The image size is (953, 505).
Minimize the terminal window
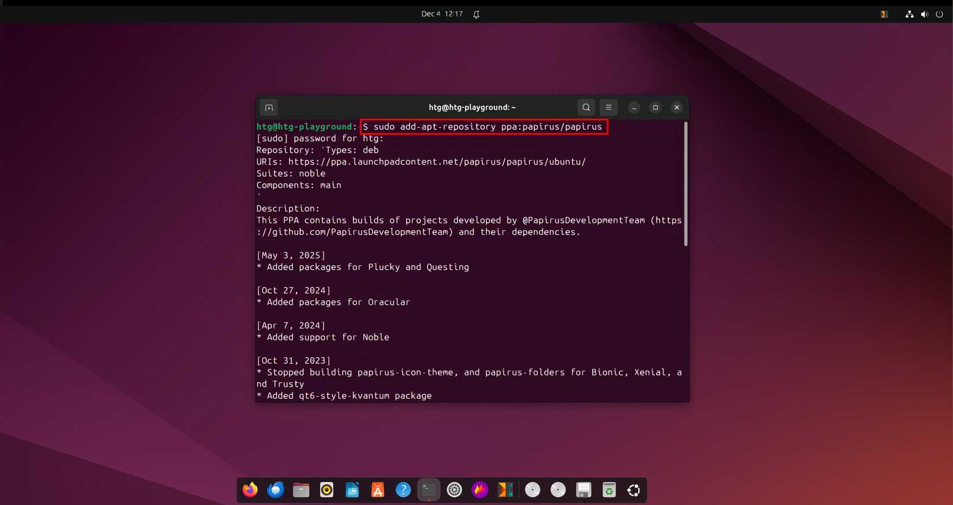point(634,107)
